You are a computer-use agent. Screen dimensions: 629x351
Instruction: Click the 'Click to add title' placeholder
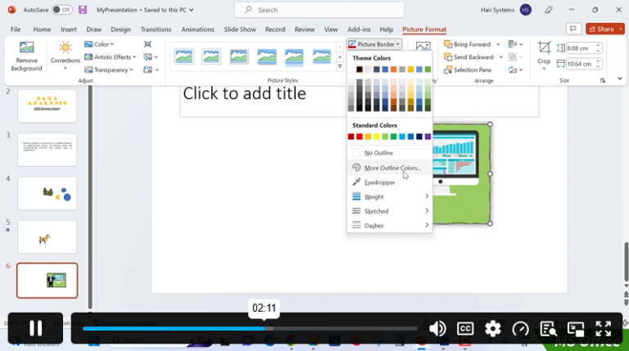(x=244, y=93)
